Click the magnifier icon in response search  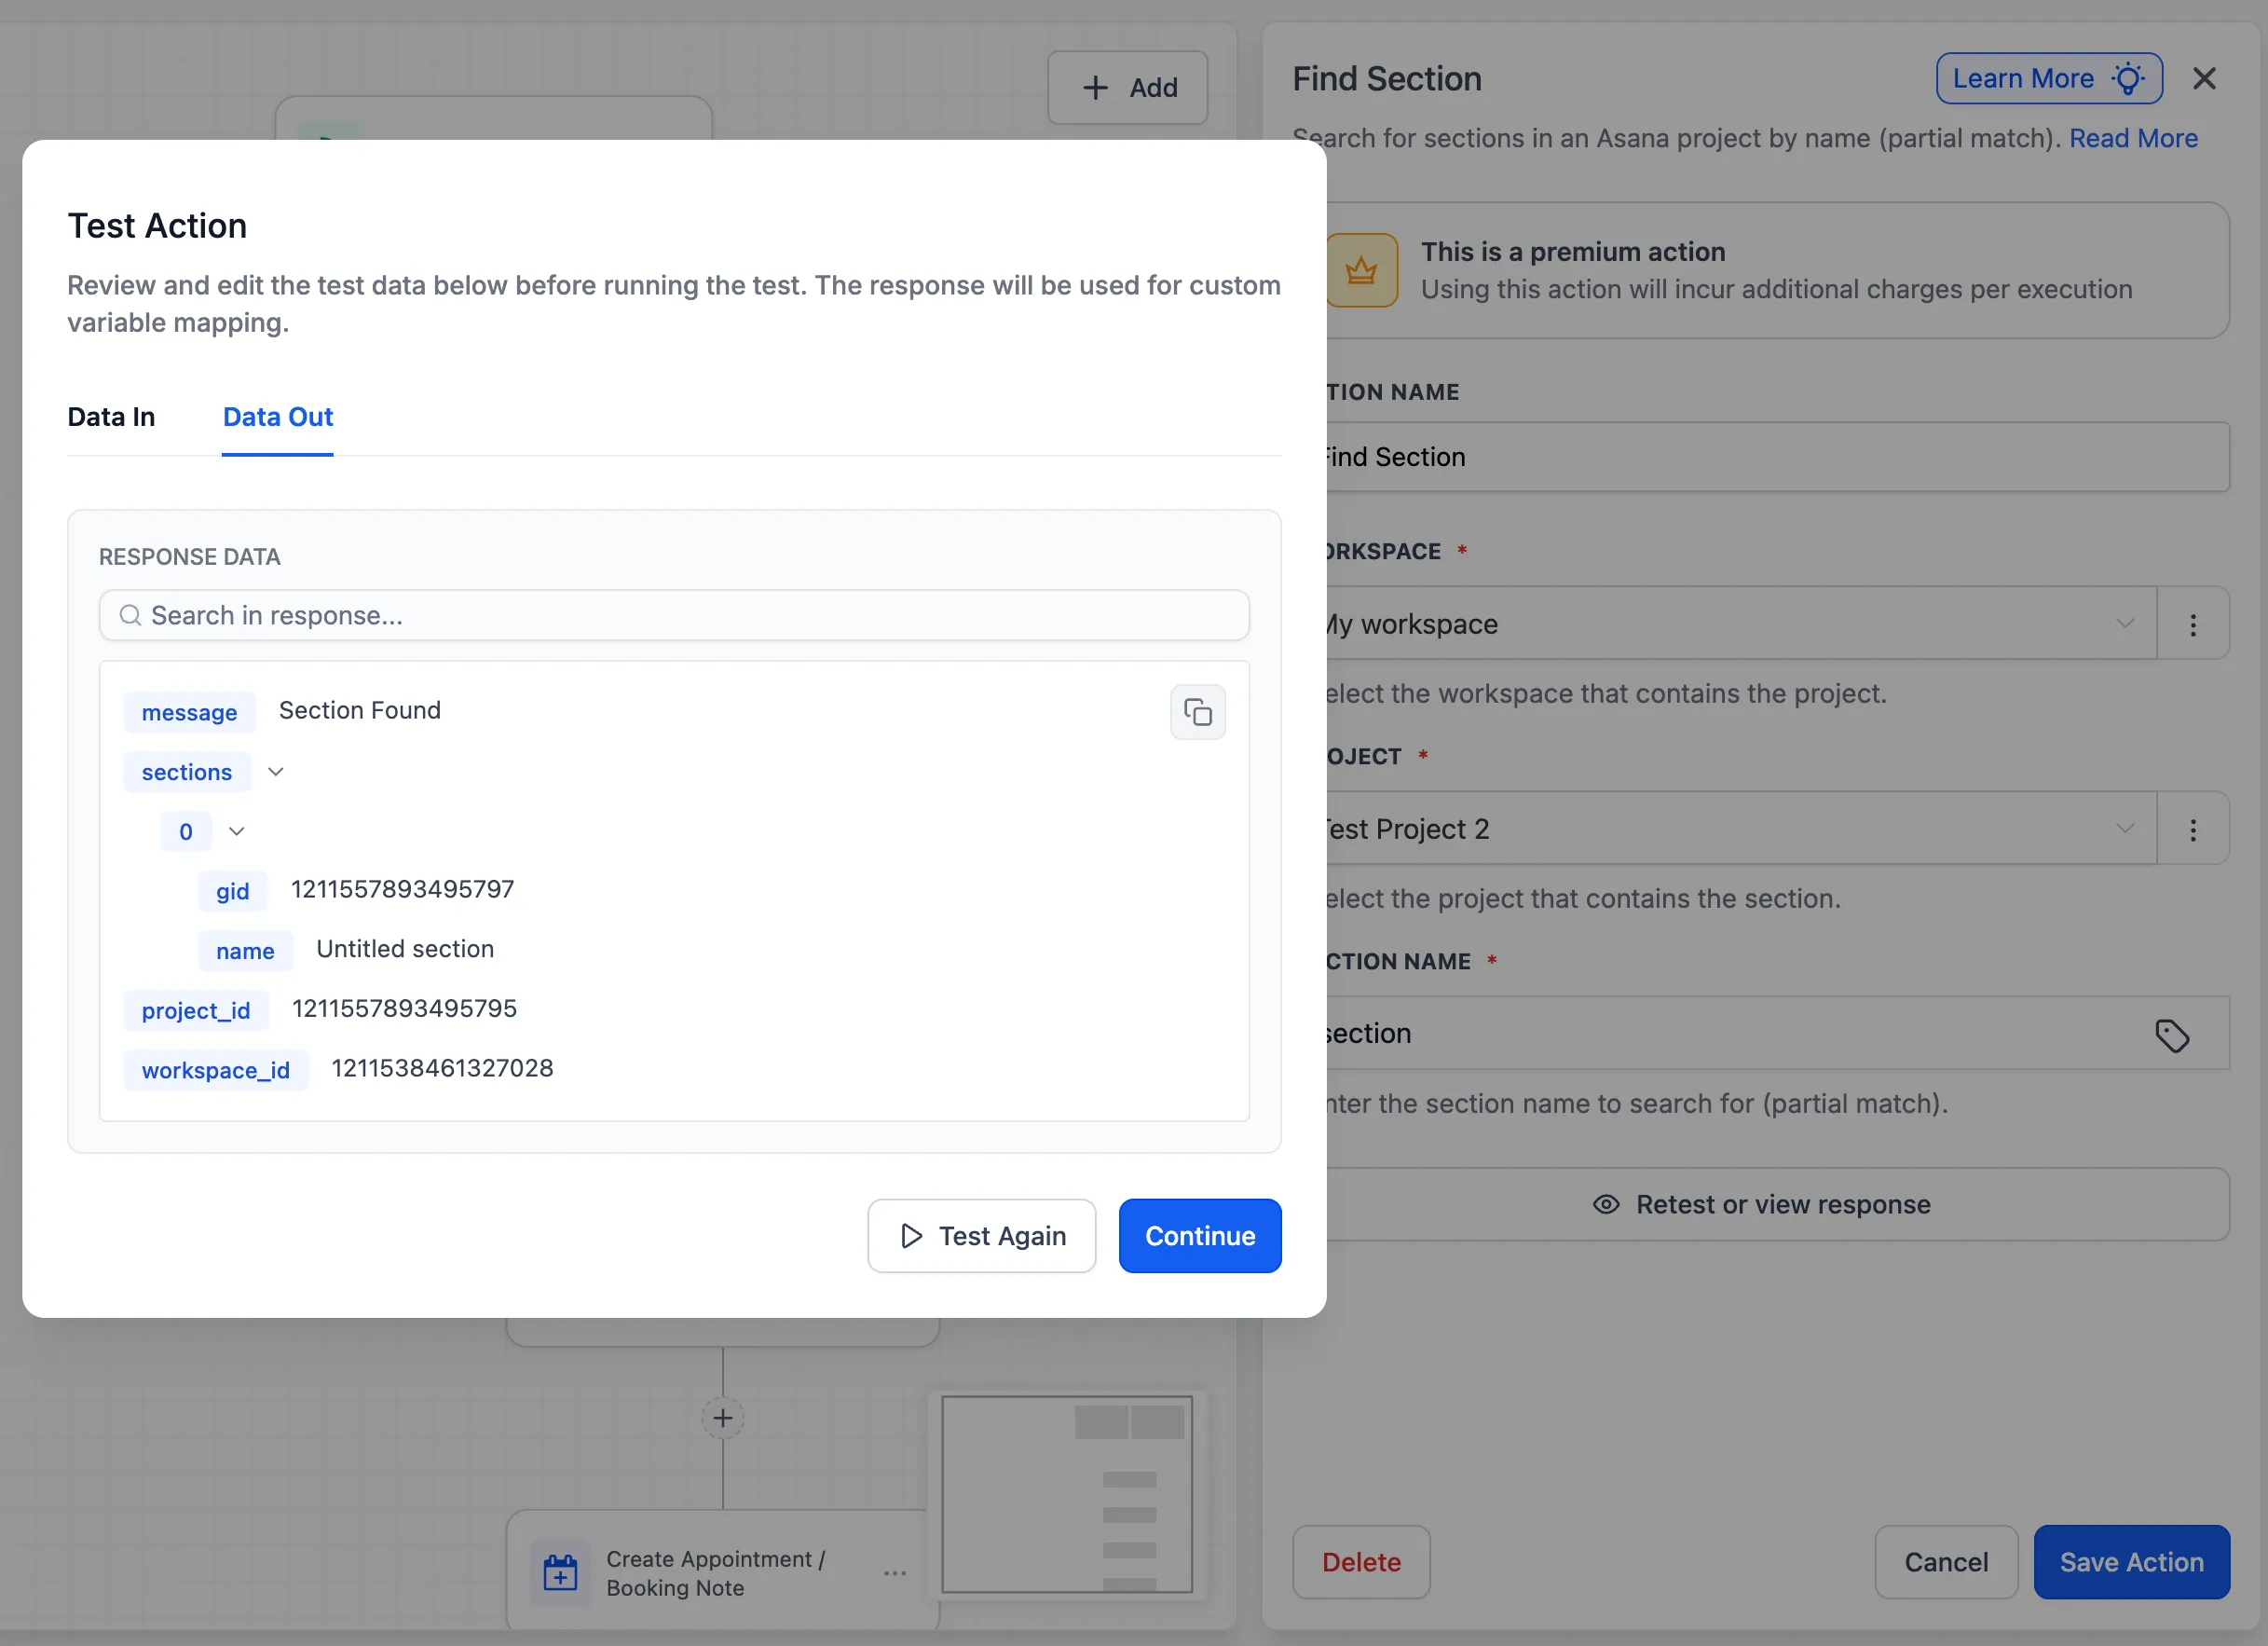(131, 616)
